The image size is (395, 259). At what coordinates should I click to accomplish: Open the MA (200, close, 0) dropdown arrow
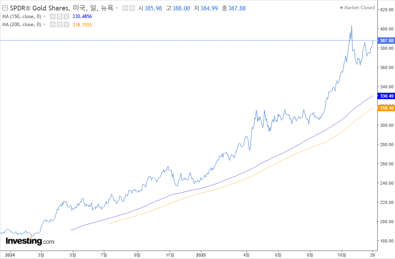(44, 24)
